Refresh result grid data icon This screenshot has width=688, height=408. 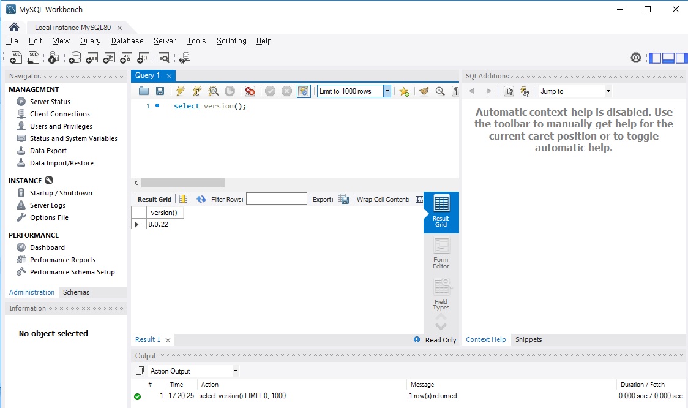(201, 199)
